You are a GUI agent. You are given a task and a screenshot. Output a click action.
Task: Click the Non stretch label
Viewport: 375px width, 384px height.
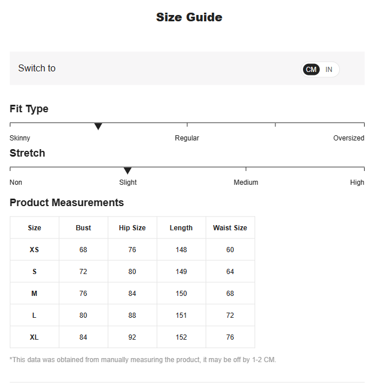pos(16,183)
